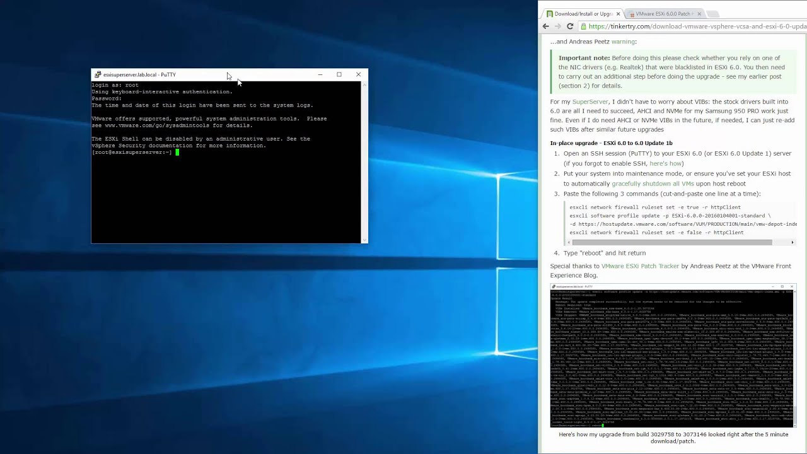Open the here's how SSH link
The height and width of the screenshot is (454, 807).
point(665,163)
